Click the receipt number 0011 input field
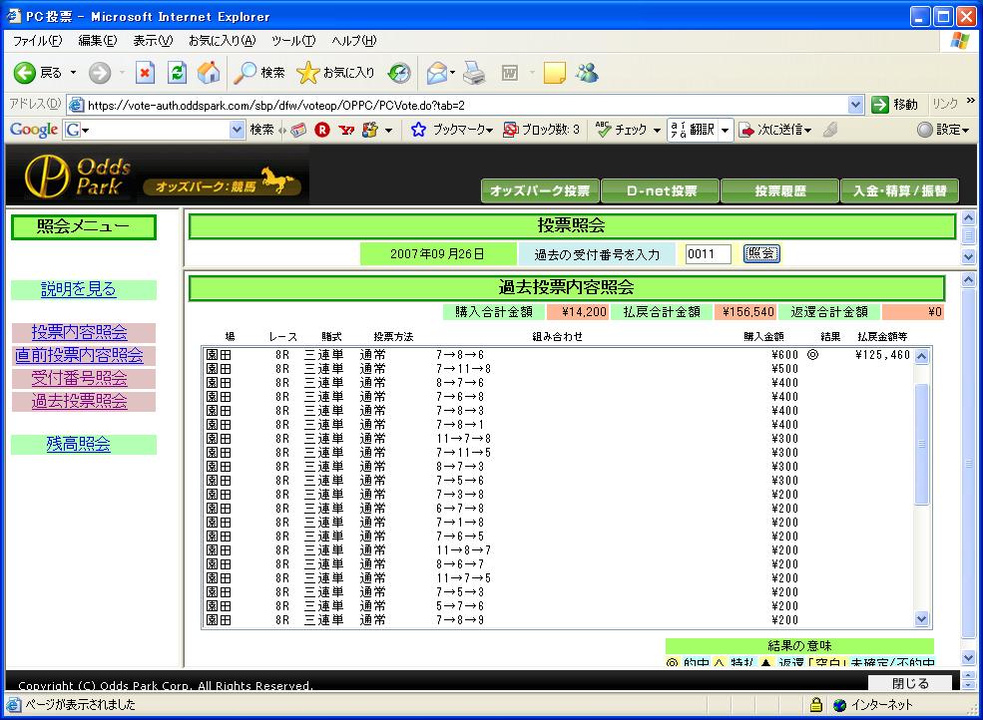This screenshot has width=983, height=720. click(x=708, y=253)
